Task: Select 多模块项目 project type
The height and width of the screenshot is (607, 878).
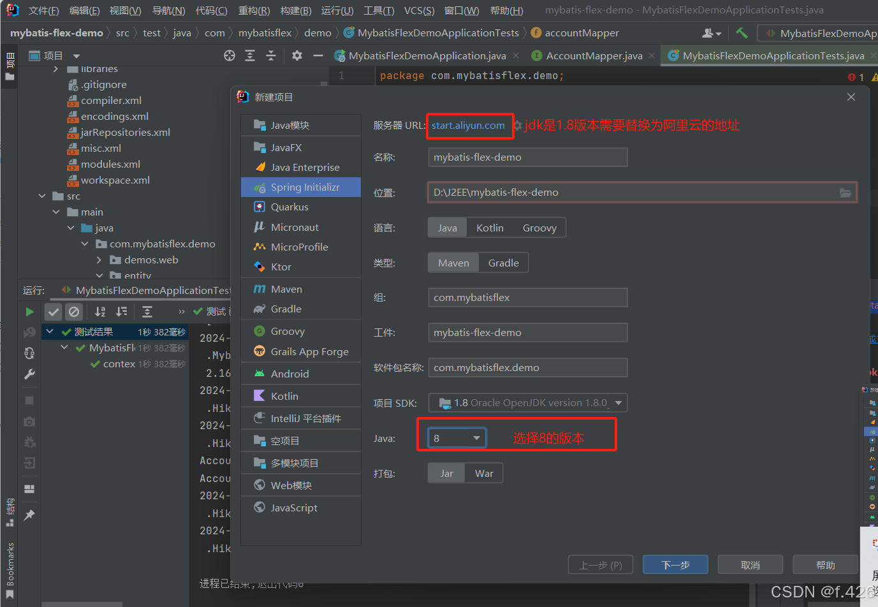Action: point(301,463)
